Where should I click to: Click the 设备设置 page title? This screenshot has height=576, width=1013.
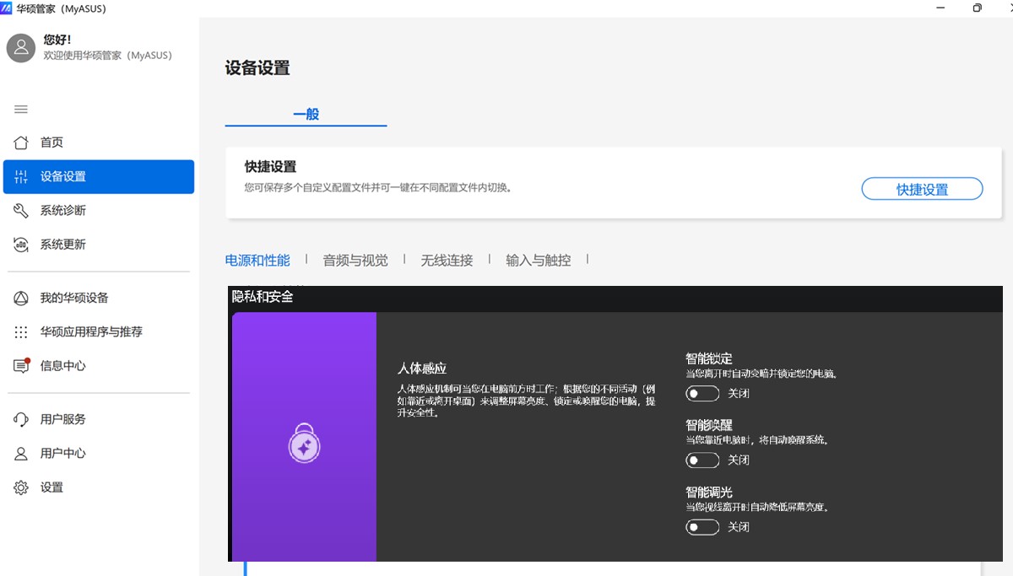257,68
